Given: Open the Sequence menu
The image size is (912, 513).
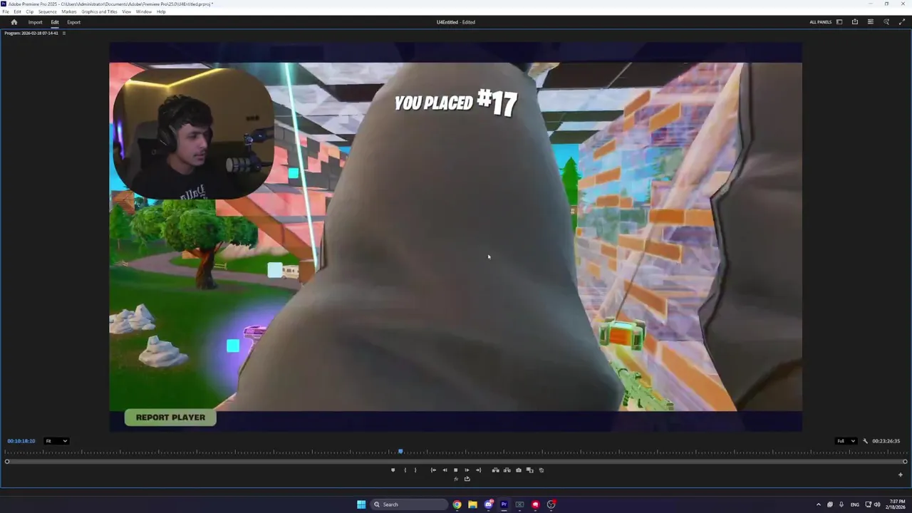Looking at the screenshot, I should pos(47,11).
